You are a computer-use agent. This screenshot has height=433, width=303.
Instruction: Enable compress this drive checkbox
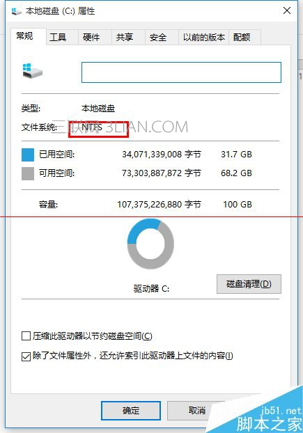pyautogui.click(x=26, y=336)
